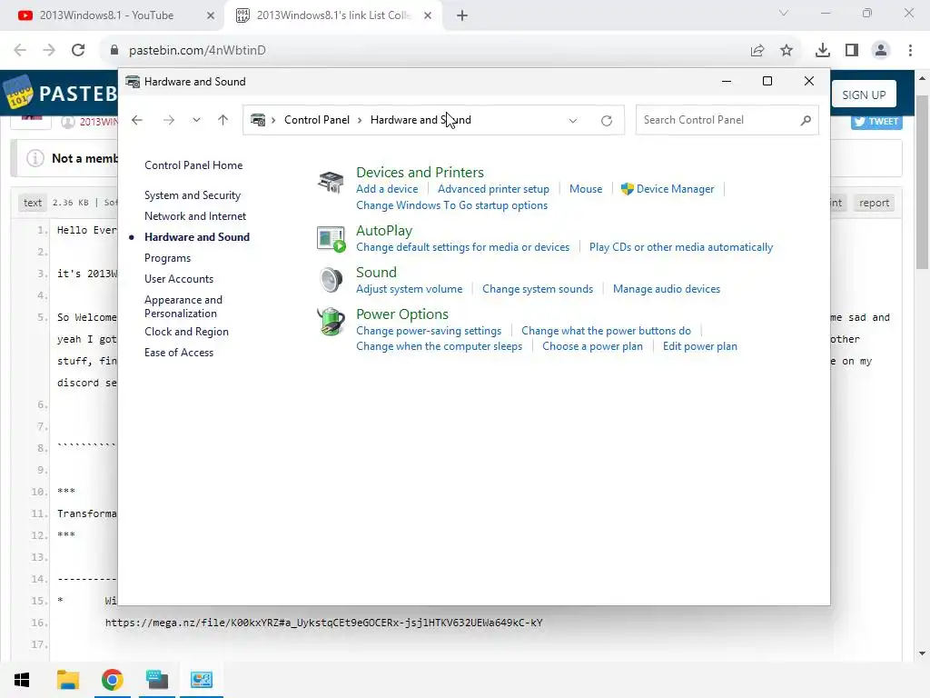
Task: Expand chevron before Control Panel breadcrumb
Action: (x=273, y=121)
